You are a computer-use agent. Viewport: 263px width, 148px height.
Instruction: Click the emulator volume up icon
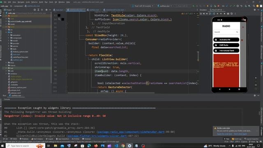point(204,14)
